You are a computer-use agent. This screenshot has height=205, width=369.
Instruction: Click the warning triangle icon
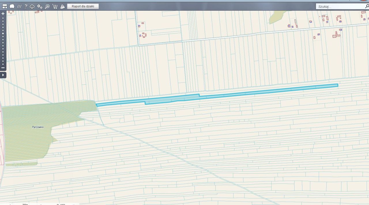62,6
